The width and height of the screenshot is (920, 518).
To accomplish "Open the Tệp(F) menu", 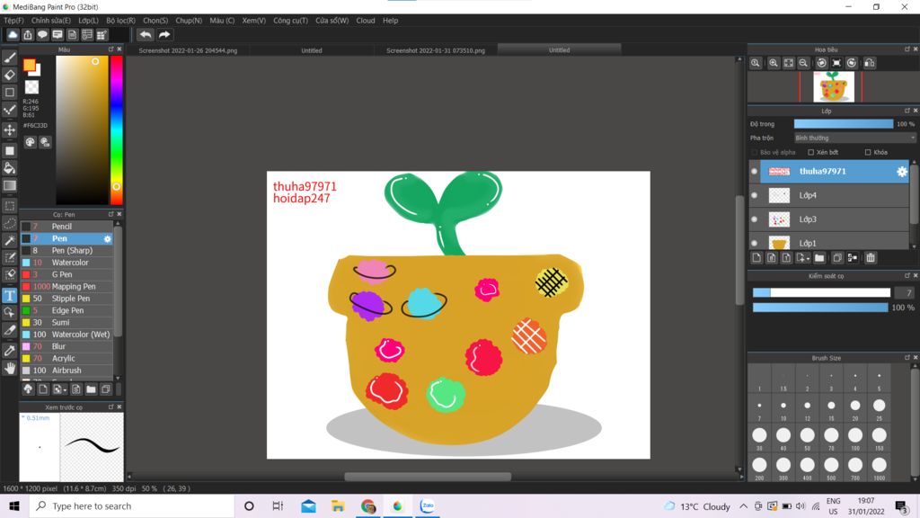I will point(13,21).
